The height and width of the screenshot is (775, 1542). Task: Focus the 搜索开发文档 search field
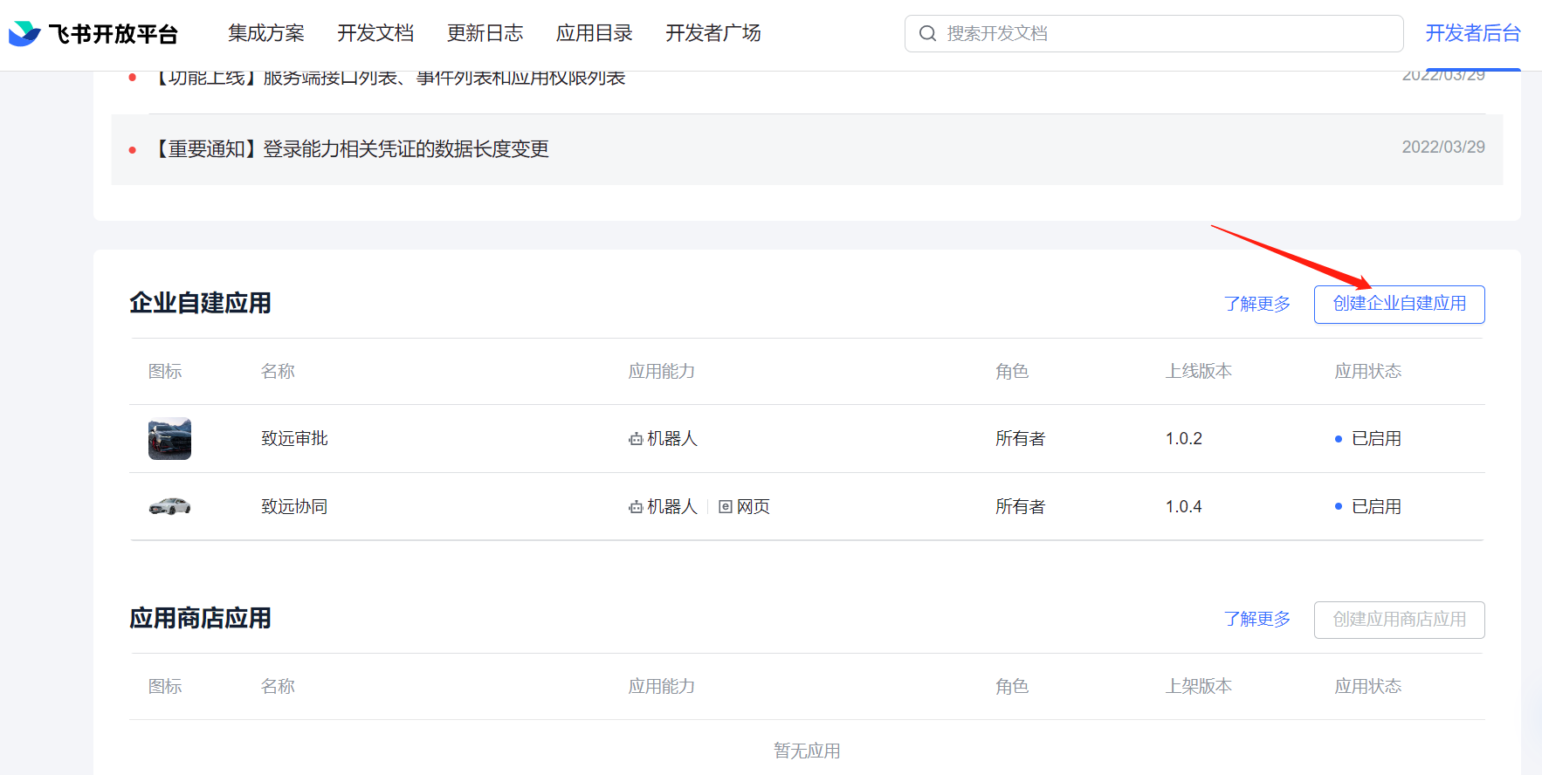(1153, 33)
